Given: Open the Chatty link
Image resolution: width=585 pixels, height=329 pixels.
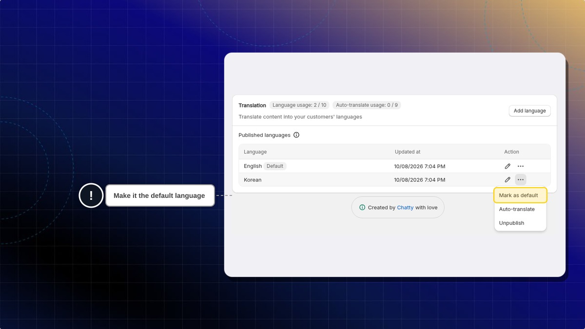Looking at the screenshot, I should 405,208.
